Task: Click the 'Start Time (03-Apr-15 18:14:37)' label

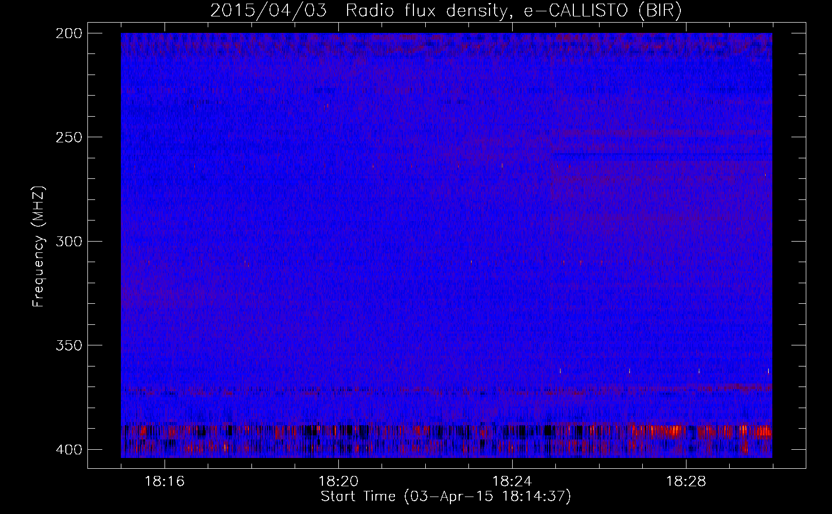Action: (x=446, y=497)
